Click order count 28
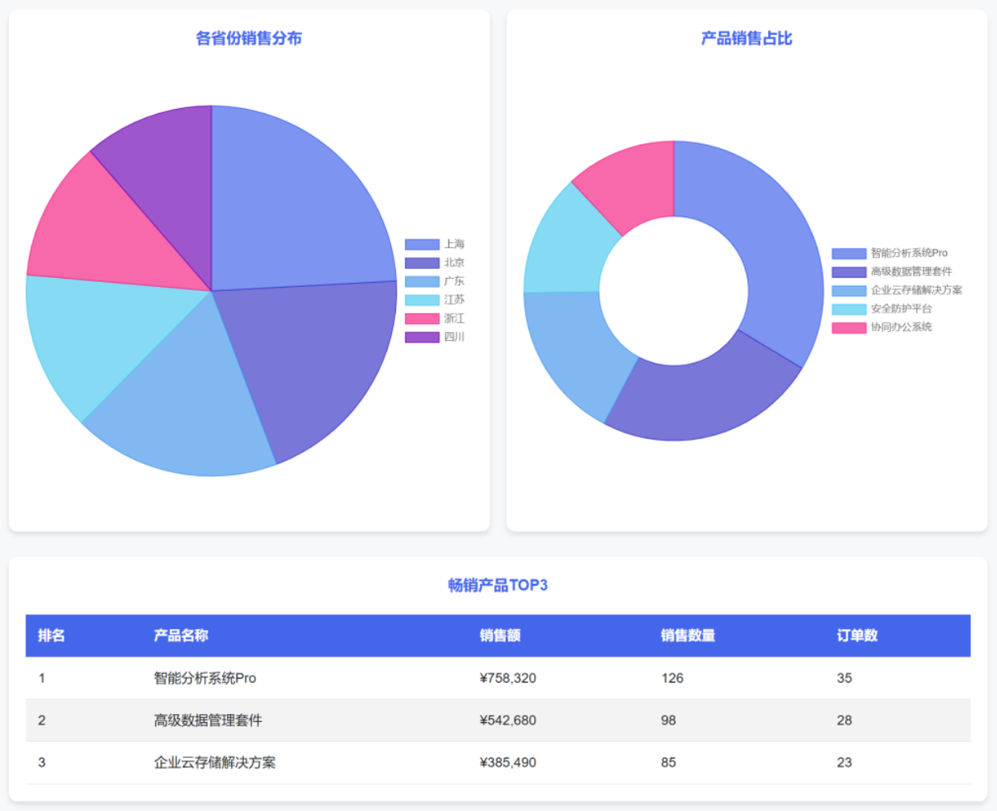Viewport: 997px width, 811px height. click(844, 721)
